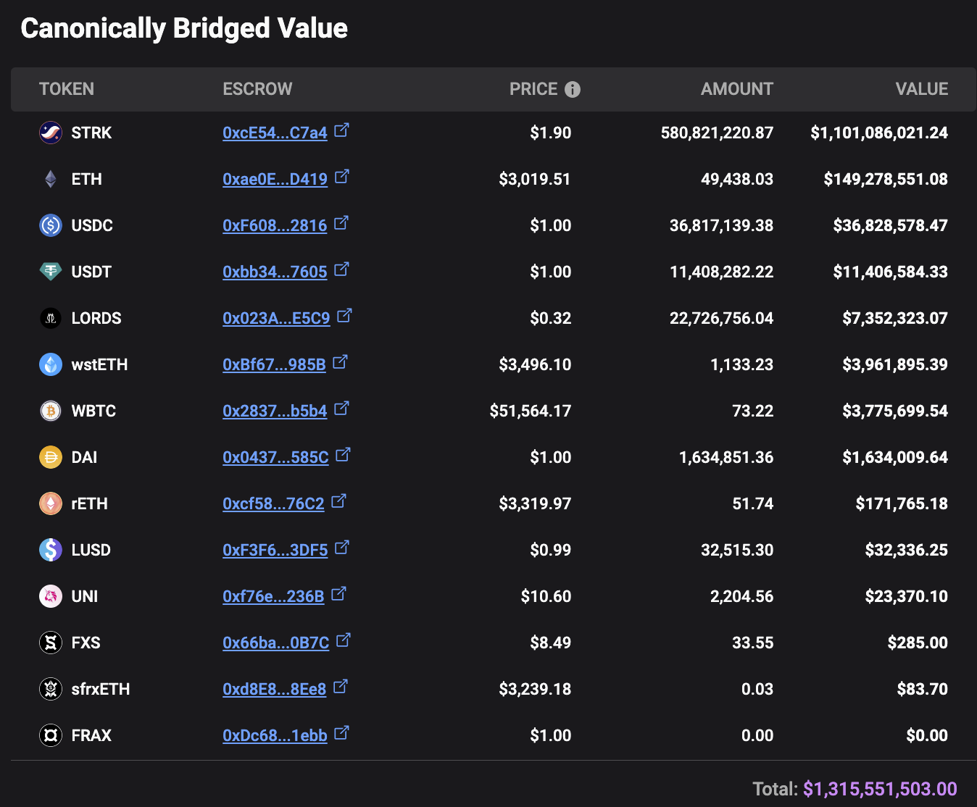Click the LORDS price $0.32

pos(551,318)
